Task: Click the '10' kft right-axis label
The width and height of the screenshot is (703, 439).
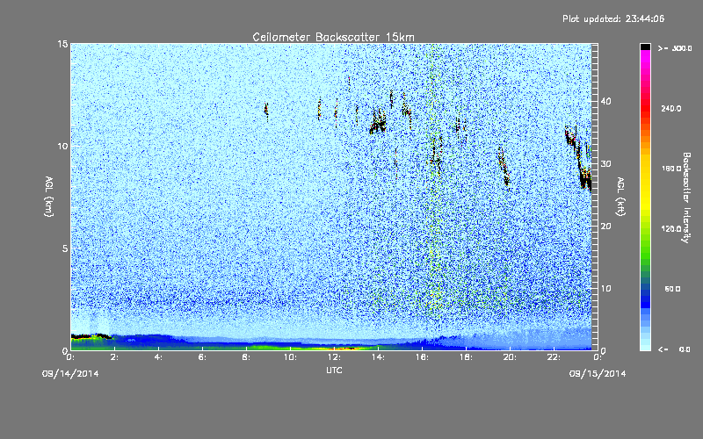Action: coord(605,289)
